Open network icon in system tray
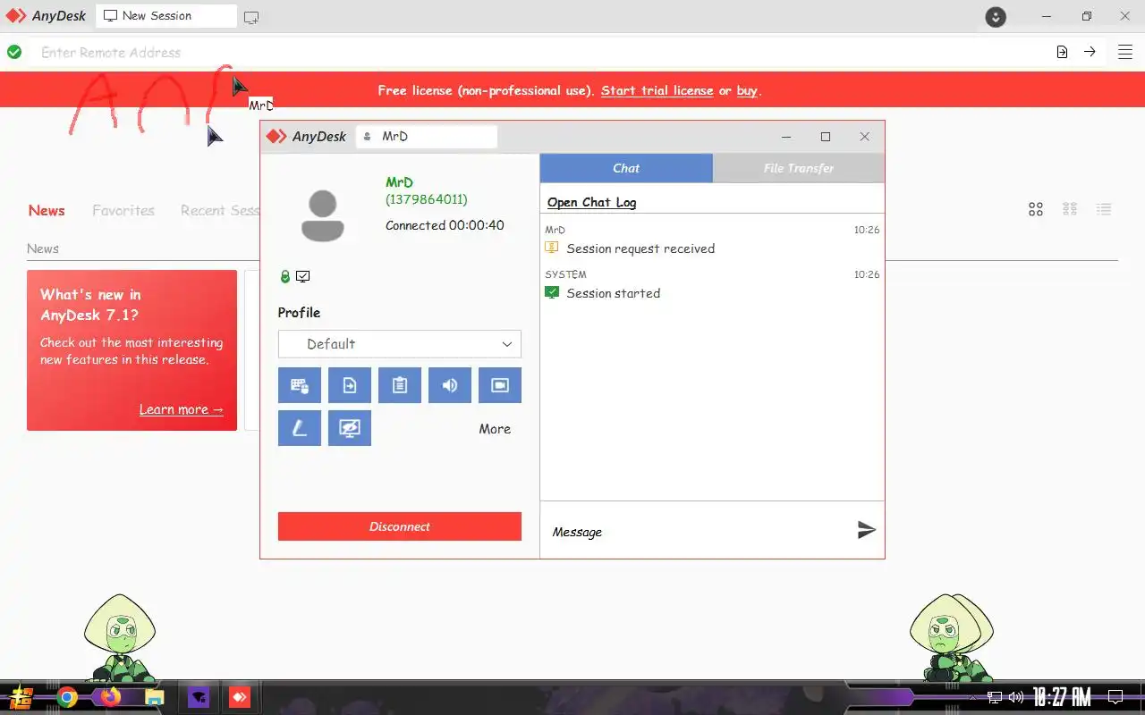Viewport: 1145px width, 715px height. point(995,697)
